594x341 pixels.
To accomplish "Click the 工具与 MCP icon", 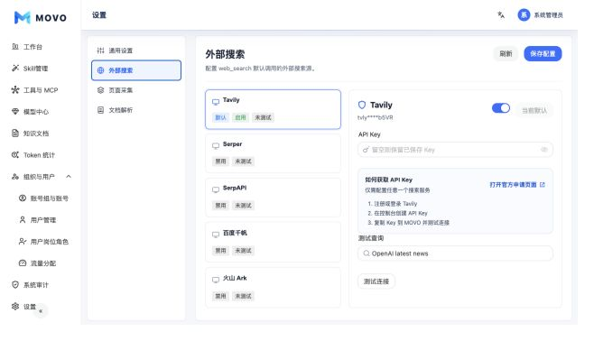I will pos(15,89).
